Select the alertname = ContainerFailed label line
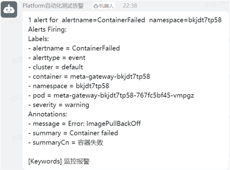Image resolution: width=230 pixels, height=170 pixels. click(74, 48)
